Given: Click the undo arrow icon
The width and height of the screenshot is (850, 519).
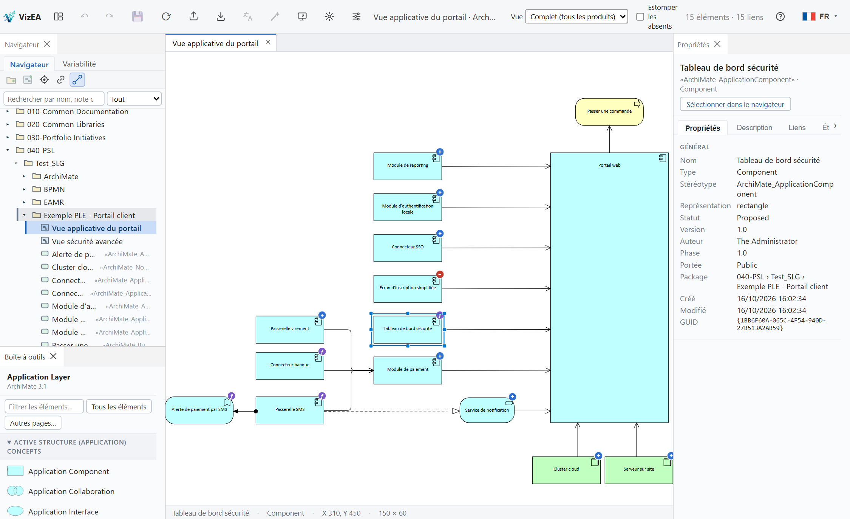Looking at the screenshot, I should click(x=84, y=17).
